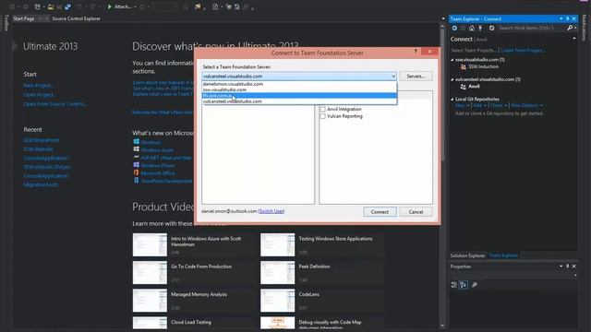The height and width of the screenshot is (332, 591).
Task: Choose vulcansteel.visualstudio.com in dropdown list
Action: point(299,101)
